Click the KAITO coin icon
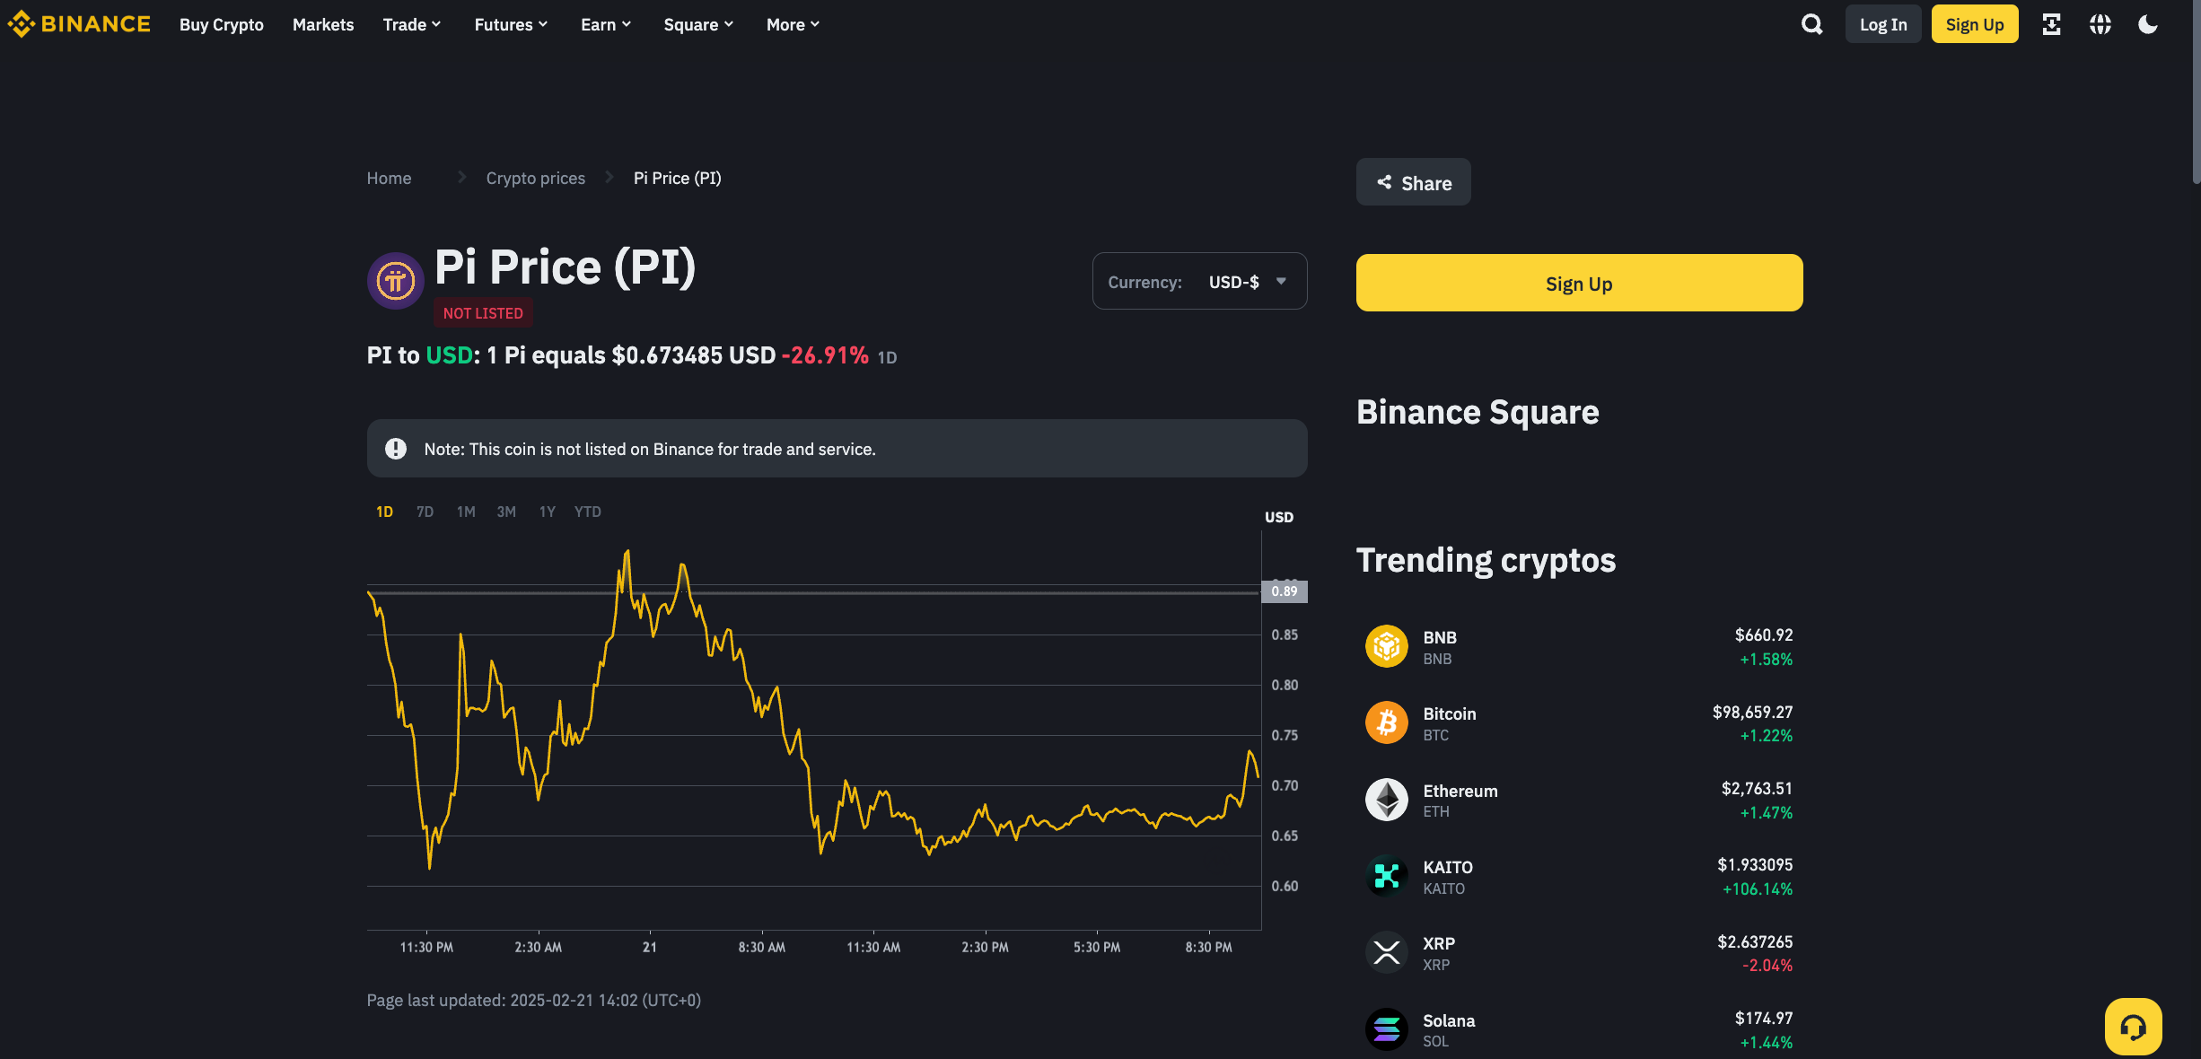The image size is (2201, 1059). click(1386, 876)
